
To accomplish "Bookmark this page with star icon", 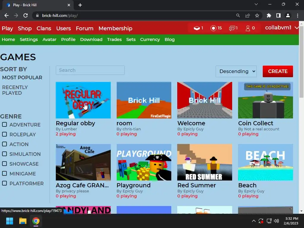I will (257, 15).
